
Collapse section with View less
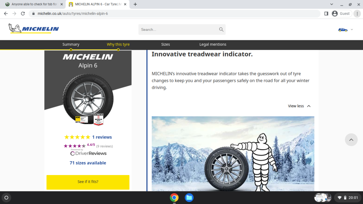[x=299, y=106]
